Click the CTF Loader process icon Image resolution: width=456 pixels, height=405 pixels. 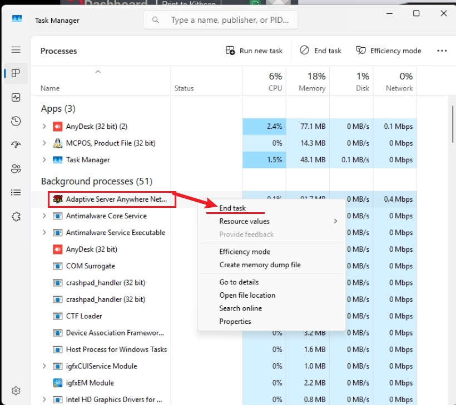coord(58,316)
